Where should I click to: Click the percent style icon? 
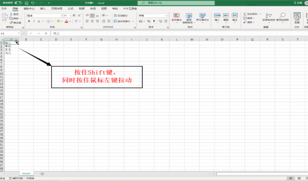click(149, 21)
